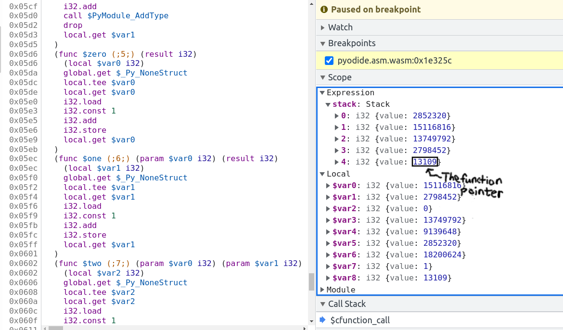Expand local $var4 with value 9139648
563x330 pixels.
[x=328, y=232]
